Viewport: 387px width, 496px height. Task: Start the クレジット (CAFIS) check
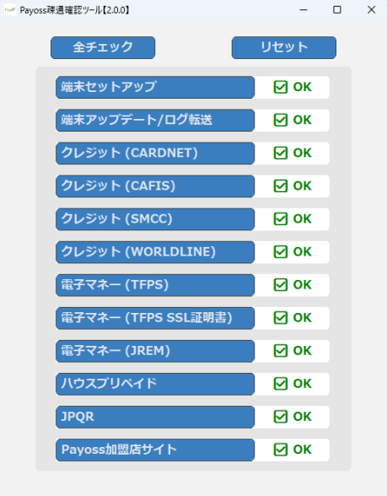click(x=155, y=186)
